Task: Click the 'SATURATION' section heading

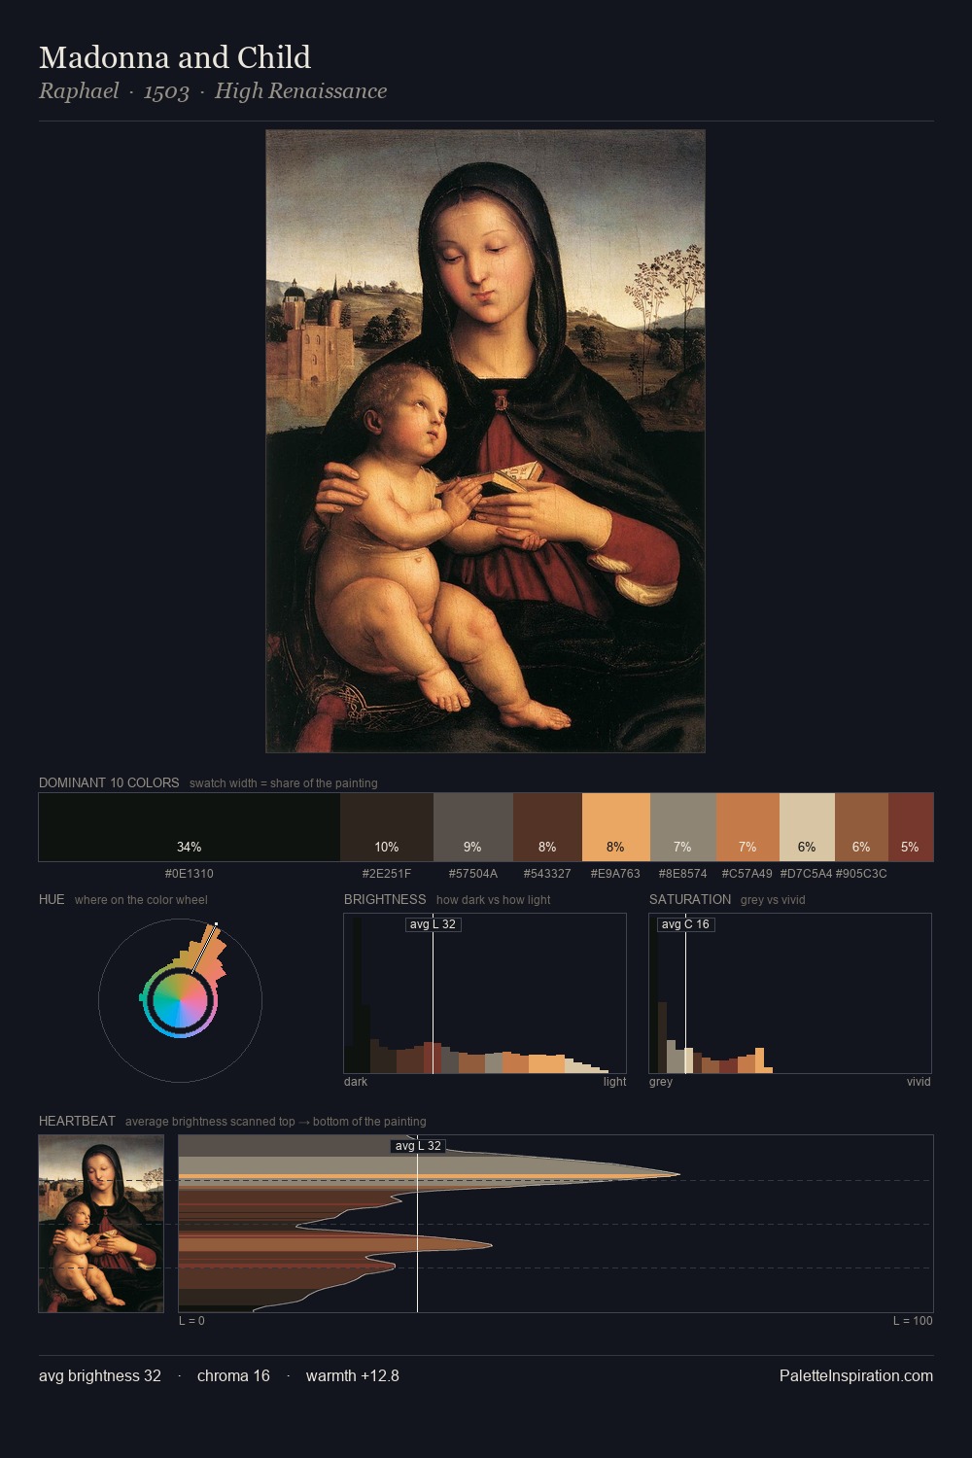Action: point(690,899)
